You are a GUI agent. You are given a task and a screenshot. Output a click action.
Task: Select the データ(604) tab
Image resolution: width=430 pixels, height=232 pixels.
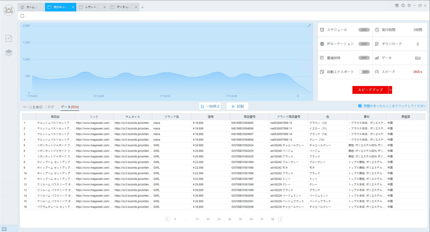pyautogui.click(x=70, y=107)
